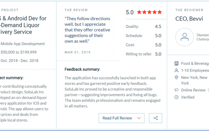
Task: Click the share icon button
Action: point(156,118)
